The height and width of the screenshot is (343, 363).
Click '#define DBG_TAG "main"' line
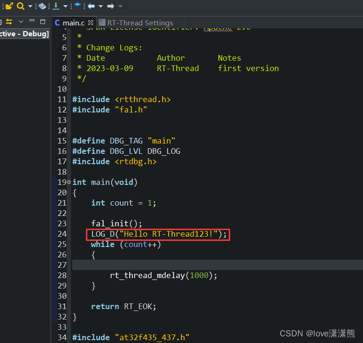click(124, 141)
